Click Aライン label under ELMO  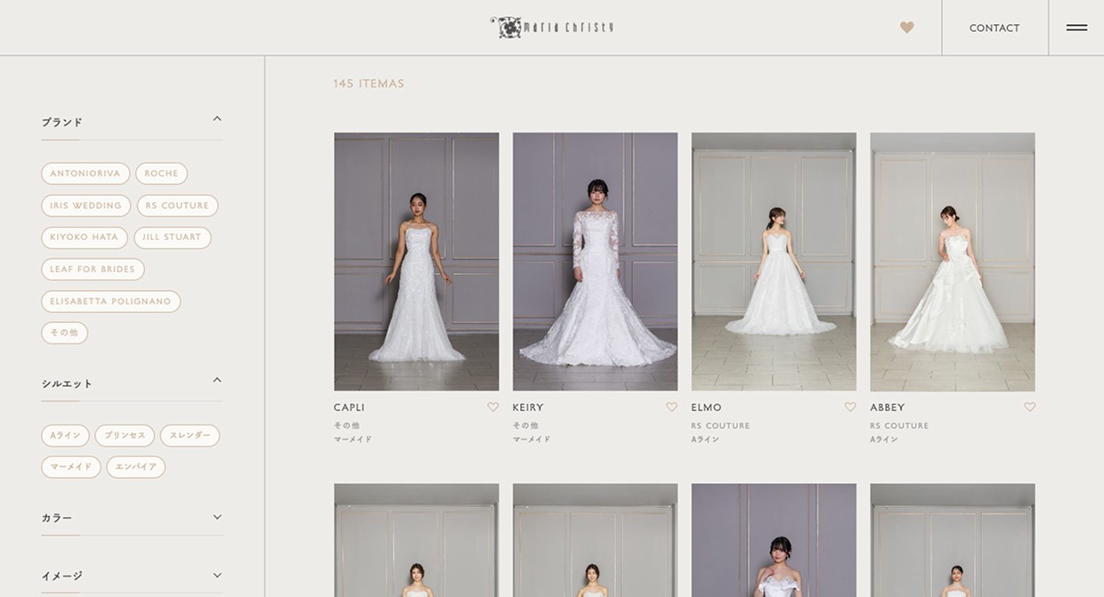[705, 440]
